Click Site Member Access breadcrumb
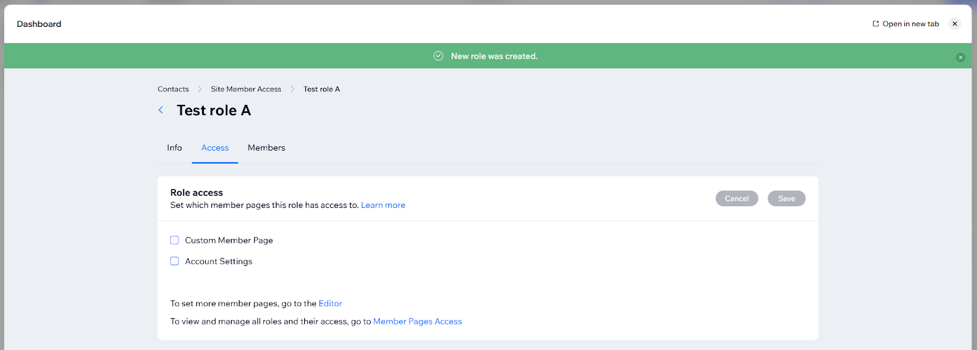Image resolution: width=977 pixels, height=350 pixels. coord(246,89)
